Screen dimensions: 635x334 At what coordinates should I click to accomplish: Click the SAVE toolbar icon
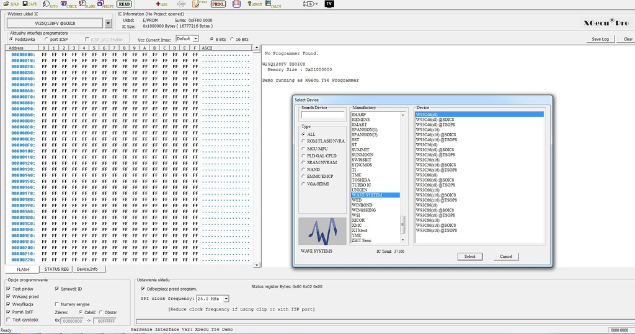coord(29,4)
